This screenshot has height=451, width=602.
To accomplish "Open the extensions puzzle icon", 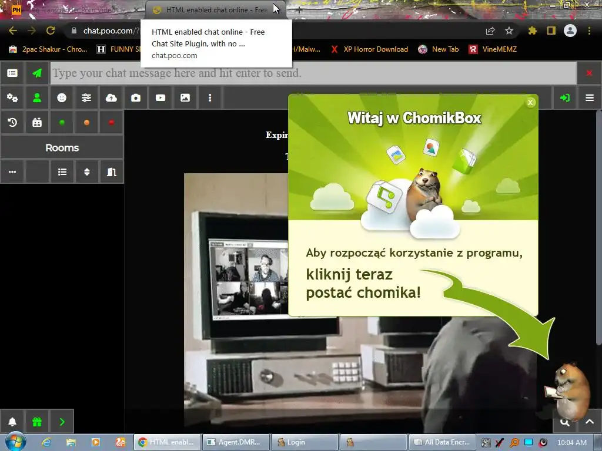I will click(x=533, y=31).
